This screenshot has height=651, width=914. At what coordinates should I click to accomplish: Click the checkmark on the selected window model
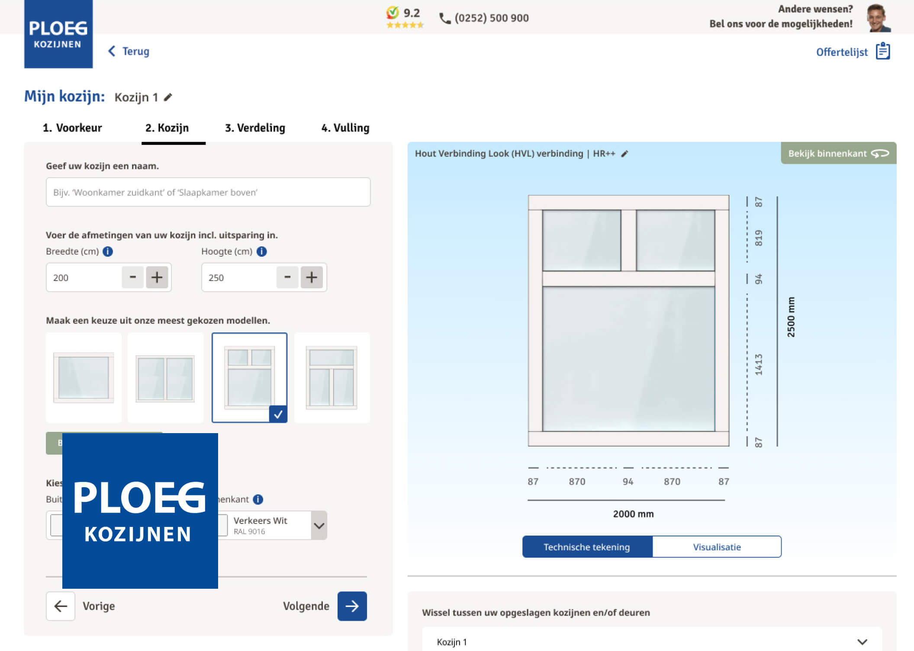click(279, 415)
